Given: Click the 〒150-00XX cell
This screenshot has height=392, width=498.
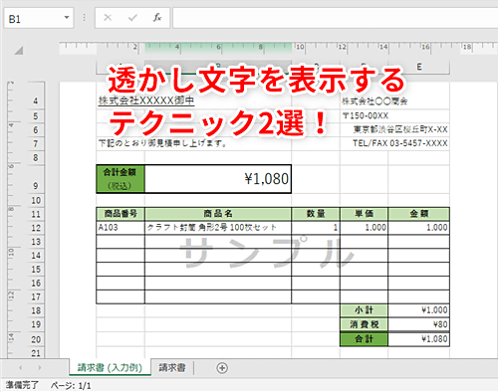Looking at the screenshot, I should (x=366, y=115).
